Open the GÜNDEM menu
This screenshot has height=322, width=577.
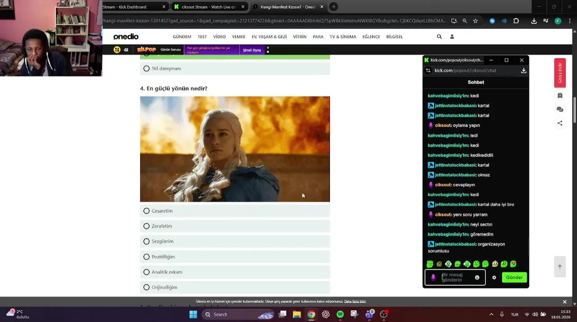[x=182, y=37]
